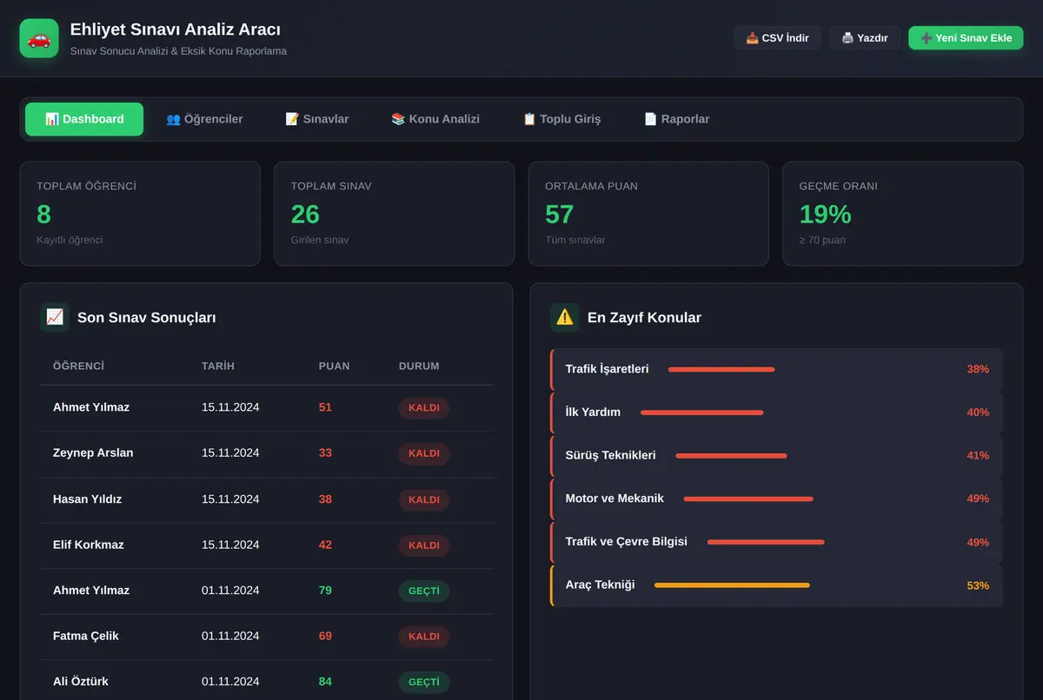Add a new exam with Yeni Sınav Ekle
The image size is (1043, 700).
click(x=966, y=38)
